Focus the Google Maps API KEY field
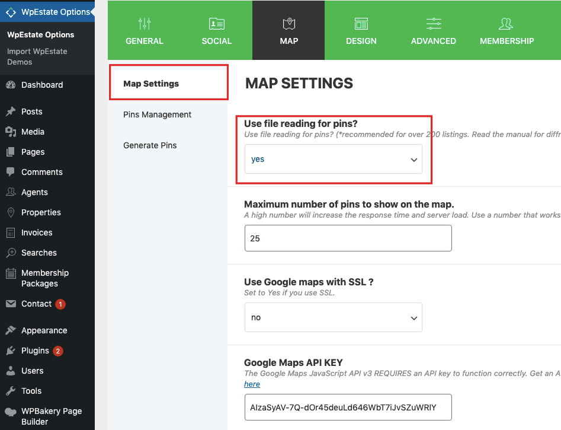 tap(348, 407)
